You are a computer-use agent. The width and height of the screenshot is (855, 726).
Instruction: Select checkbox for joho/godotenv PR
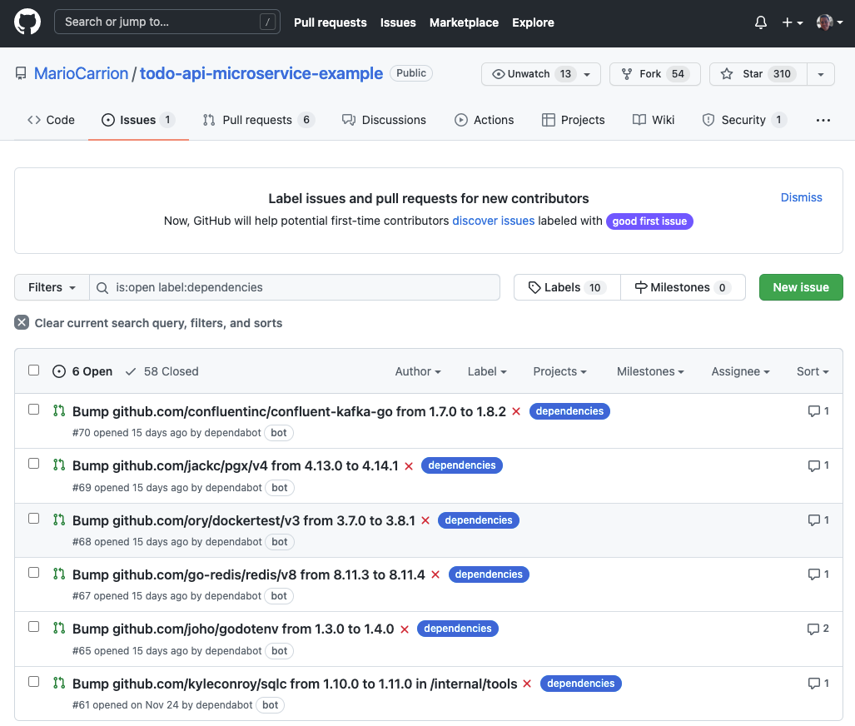(34, 627)
